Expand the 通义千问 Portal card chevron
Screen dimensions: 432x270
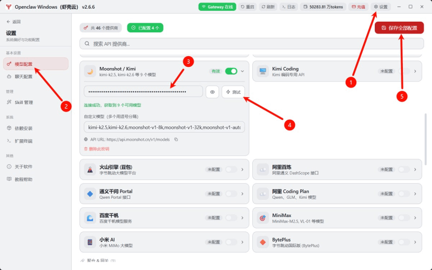tap(242, 194)
